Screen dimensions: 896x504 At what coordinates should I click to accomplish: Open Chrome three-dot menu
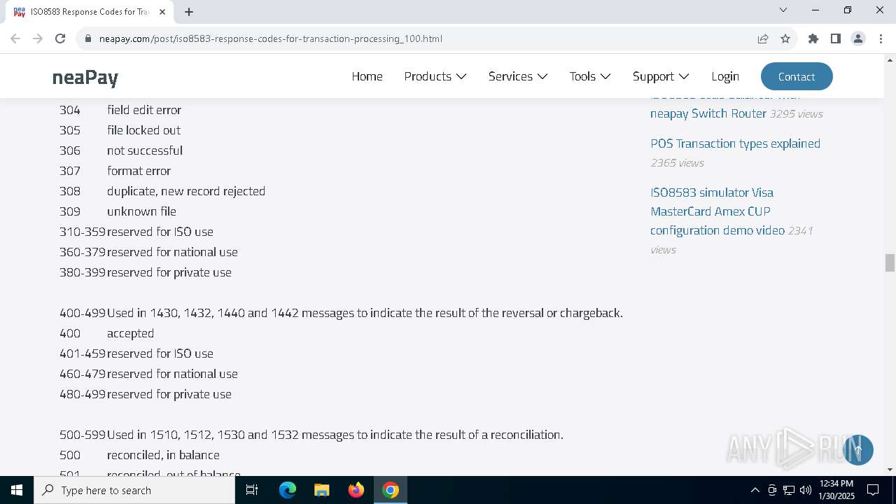point(881,38)
